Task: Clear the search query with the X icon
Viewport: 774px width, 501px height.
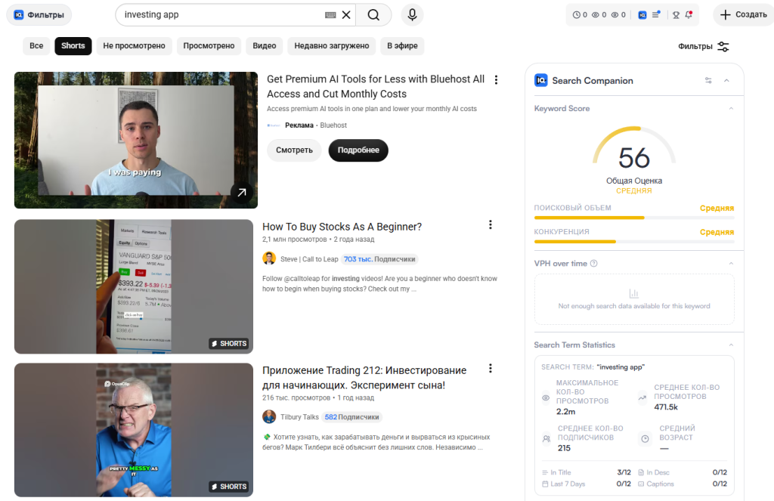Action: point(346,15)
